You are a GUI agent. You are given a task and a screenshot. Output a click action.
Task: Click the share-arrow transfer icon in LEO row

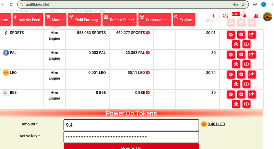point(252,74)
